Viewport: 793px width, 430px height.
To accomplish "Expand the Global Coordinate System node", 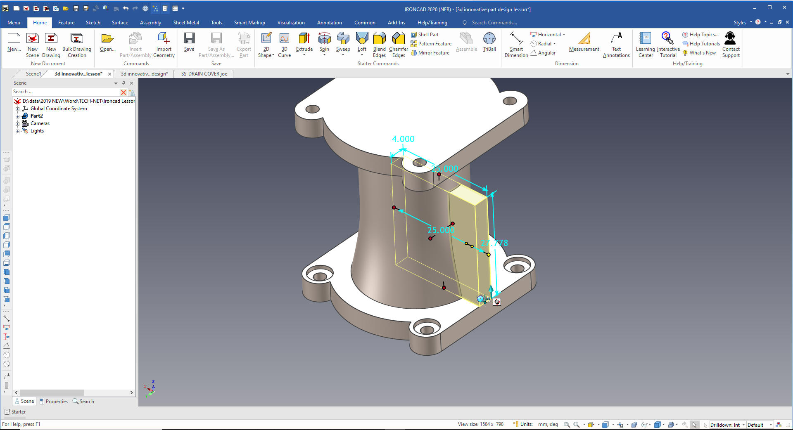I will tap(18, 109).
